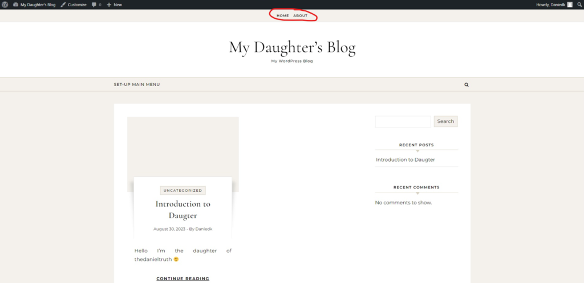Open the About page link
Screen dimensions: 584x283
[300, 15]
